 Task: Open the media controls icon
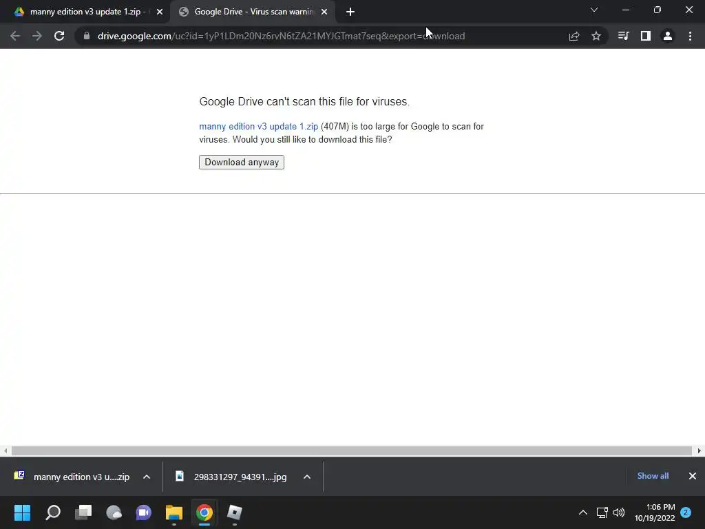point(623,36)
